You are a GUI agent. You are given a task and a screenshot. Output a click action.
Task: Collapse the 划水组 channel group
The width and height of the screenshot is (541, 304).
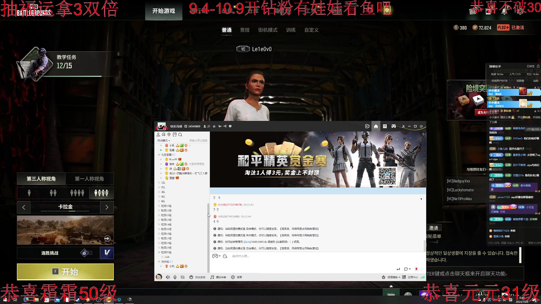point(159,261)
